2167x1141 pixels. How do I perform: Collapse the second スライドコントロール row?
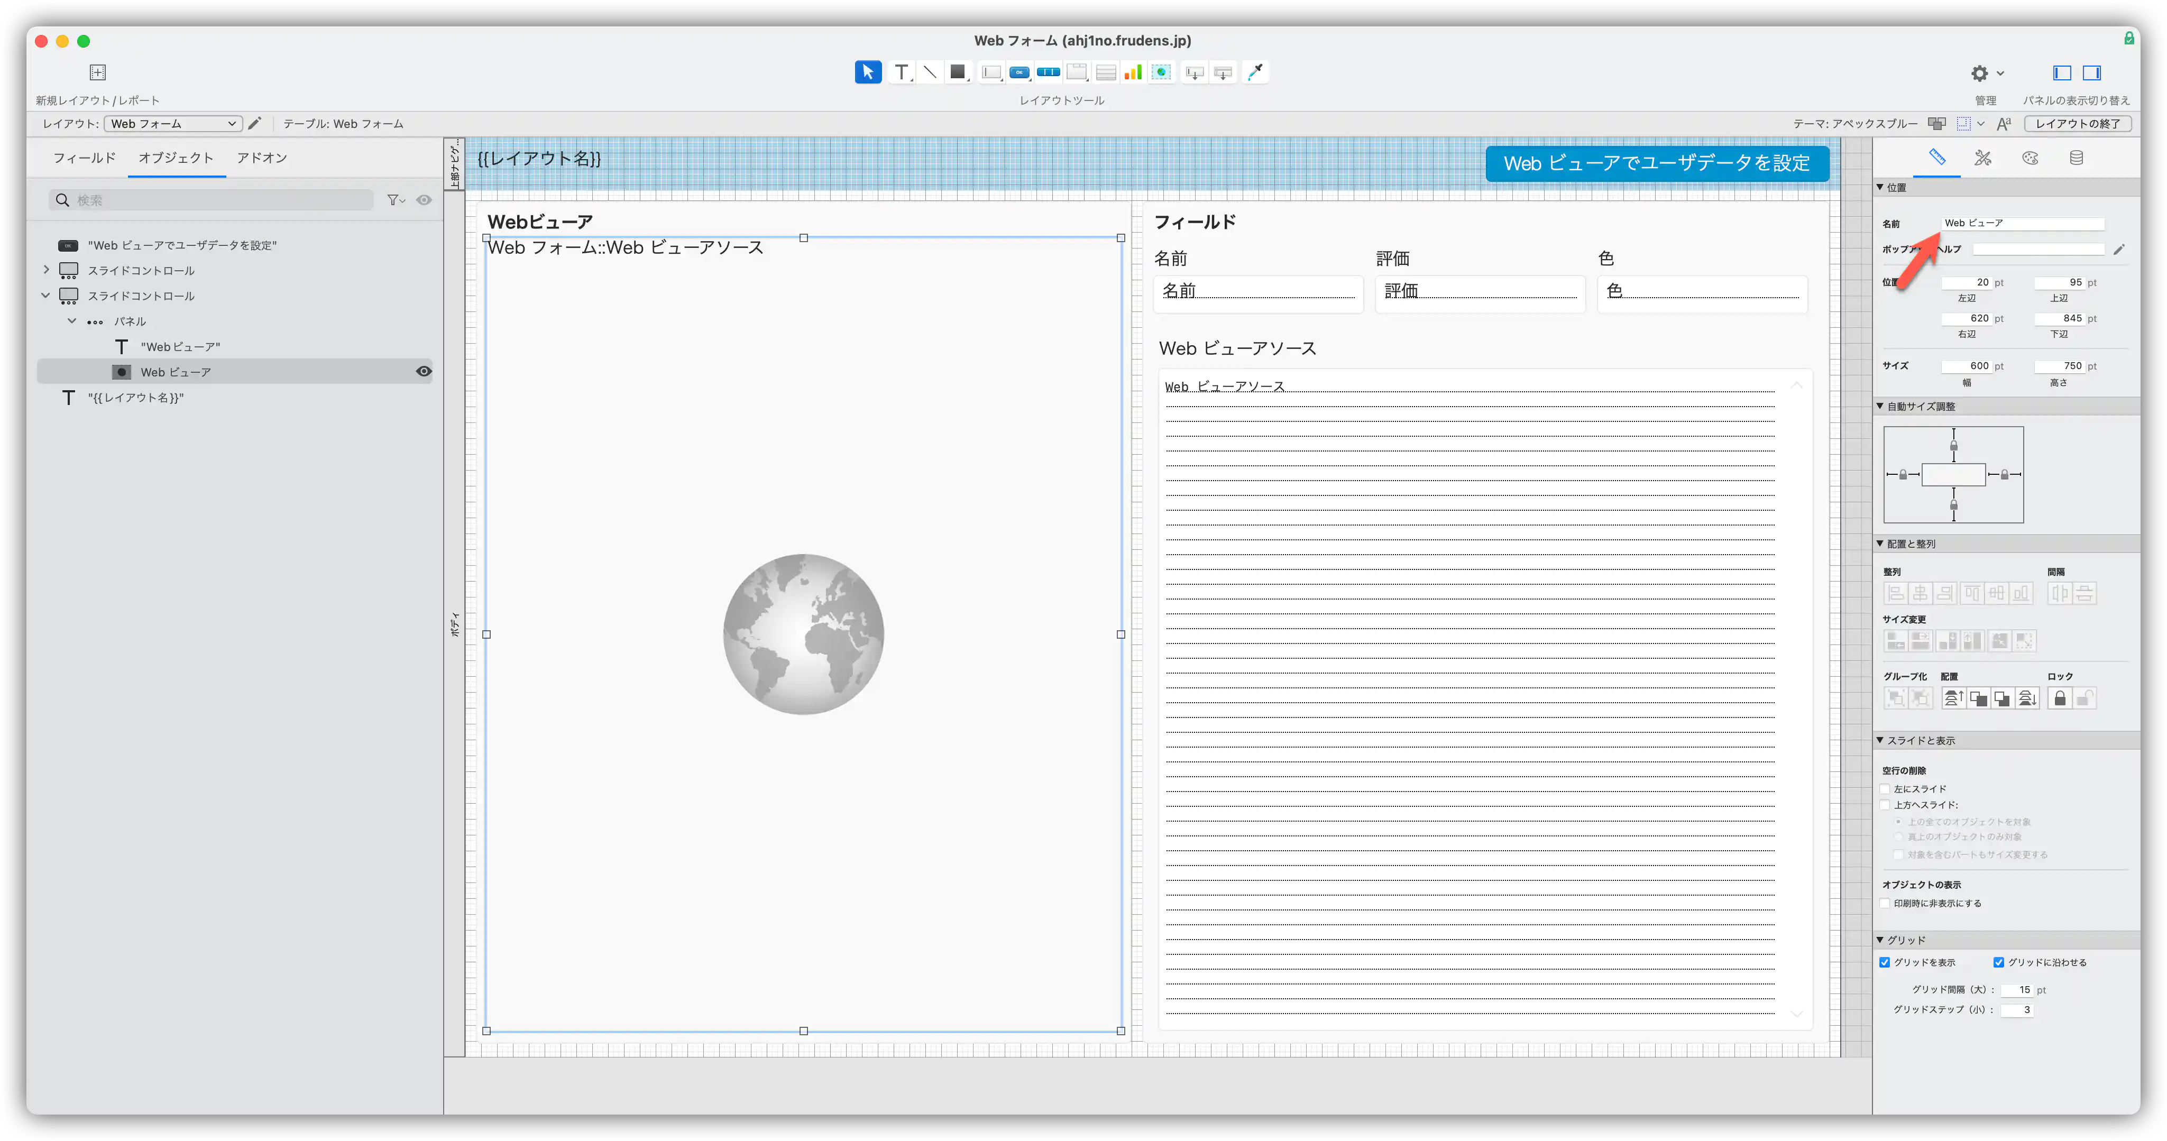[x=46, y=295]
